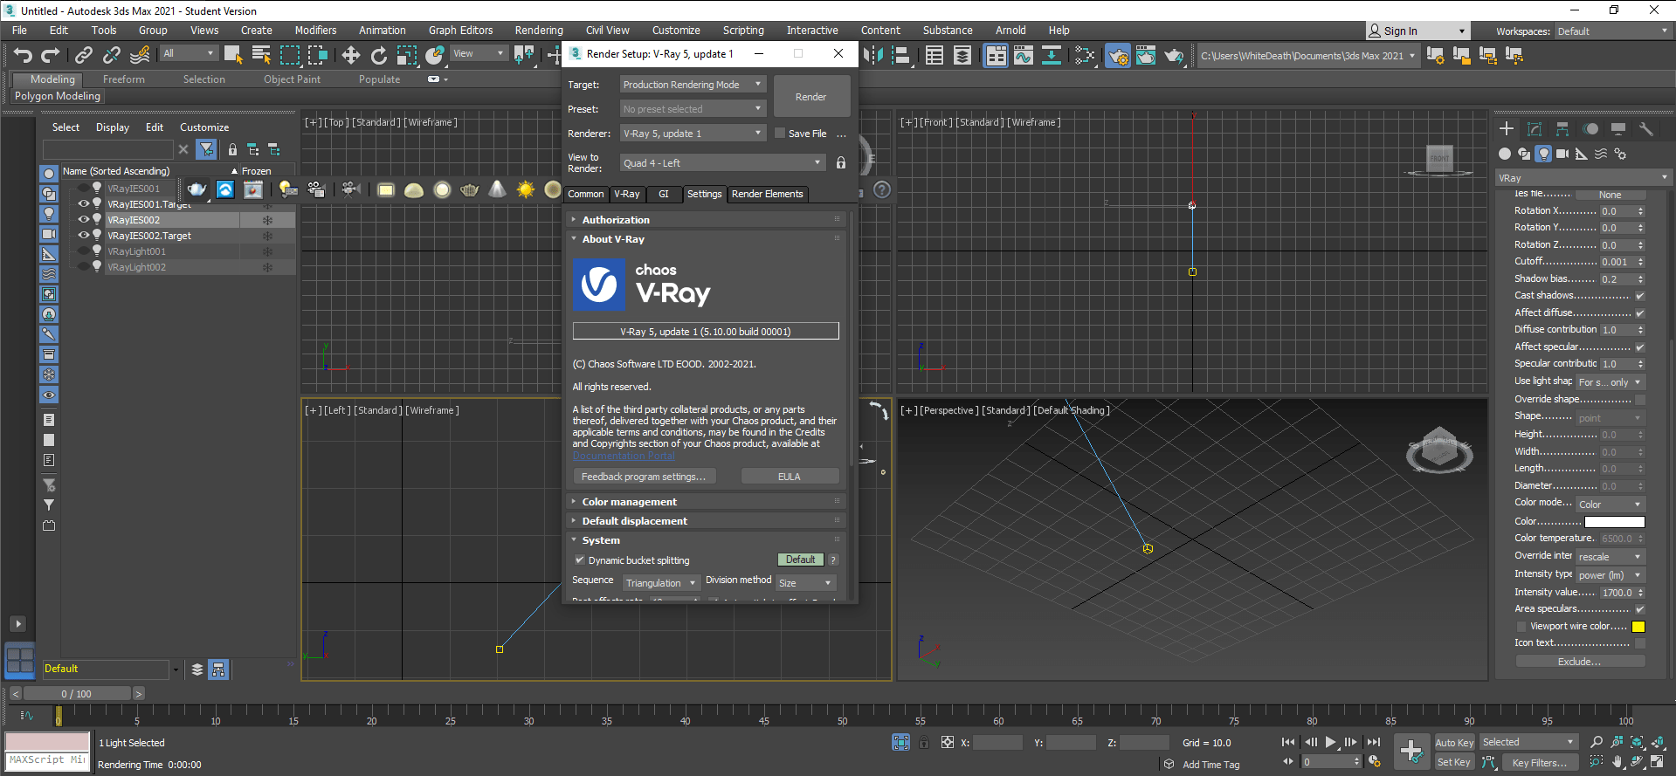The image size is (1676, 776).
Task: Activate the Select and Rotate tool
Action: click(x=379, y=55)
